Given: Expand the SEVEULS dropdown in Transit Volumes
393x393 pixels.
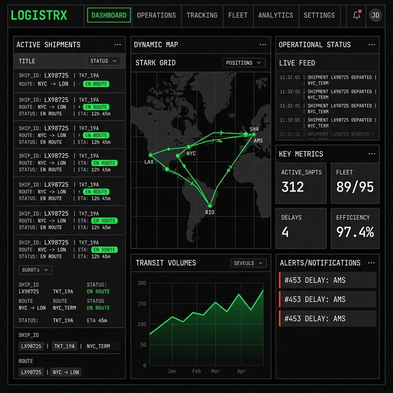Looking at the screenshot, I should click(x=248, y=263).
